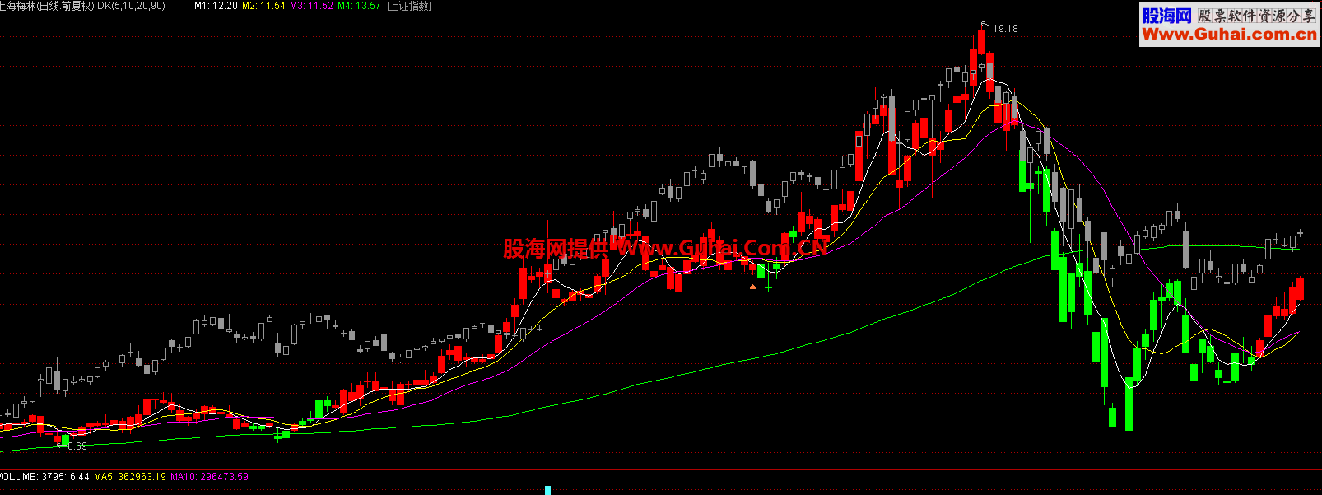Click the VOLUME: 379516.44 indicator label

coord(44,477)
